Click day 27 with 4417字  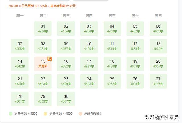tap(158, 81)
